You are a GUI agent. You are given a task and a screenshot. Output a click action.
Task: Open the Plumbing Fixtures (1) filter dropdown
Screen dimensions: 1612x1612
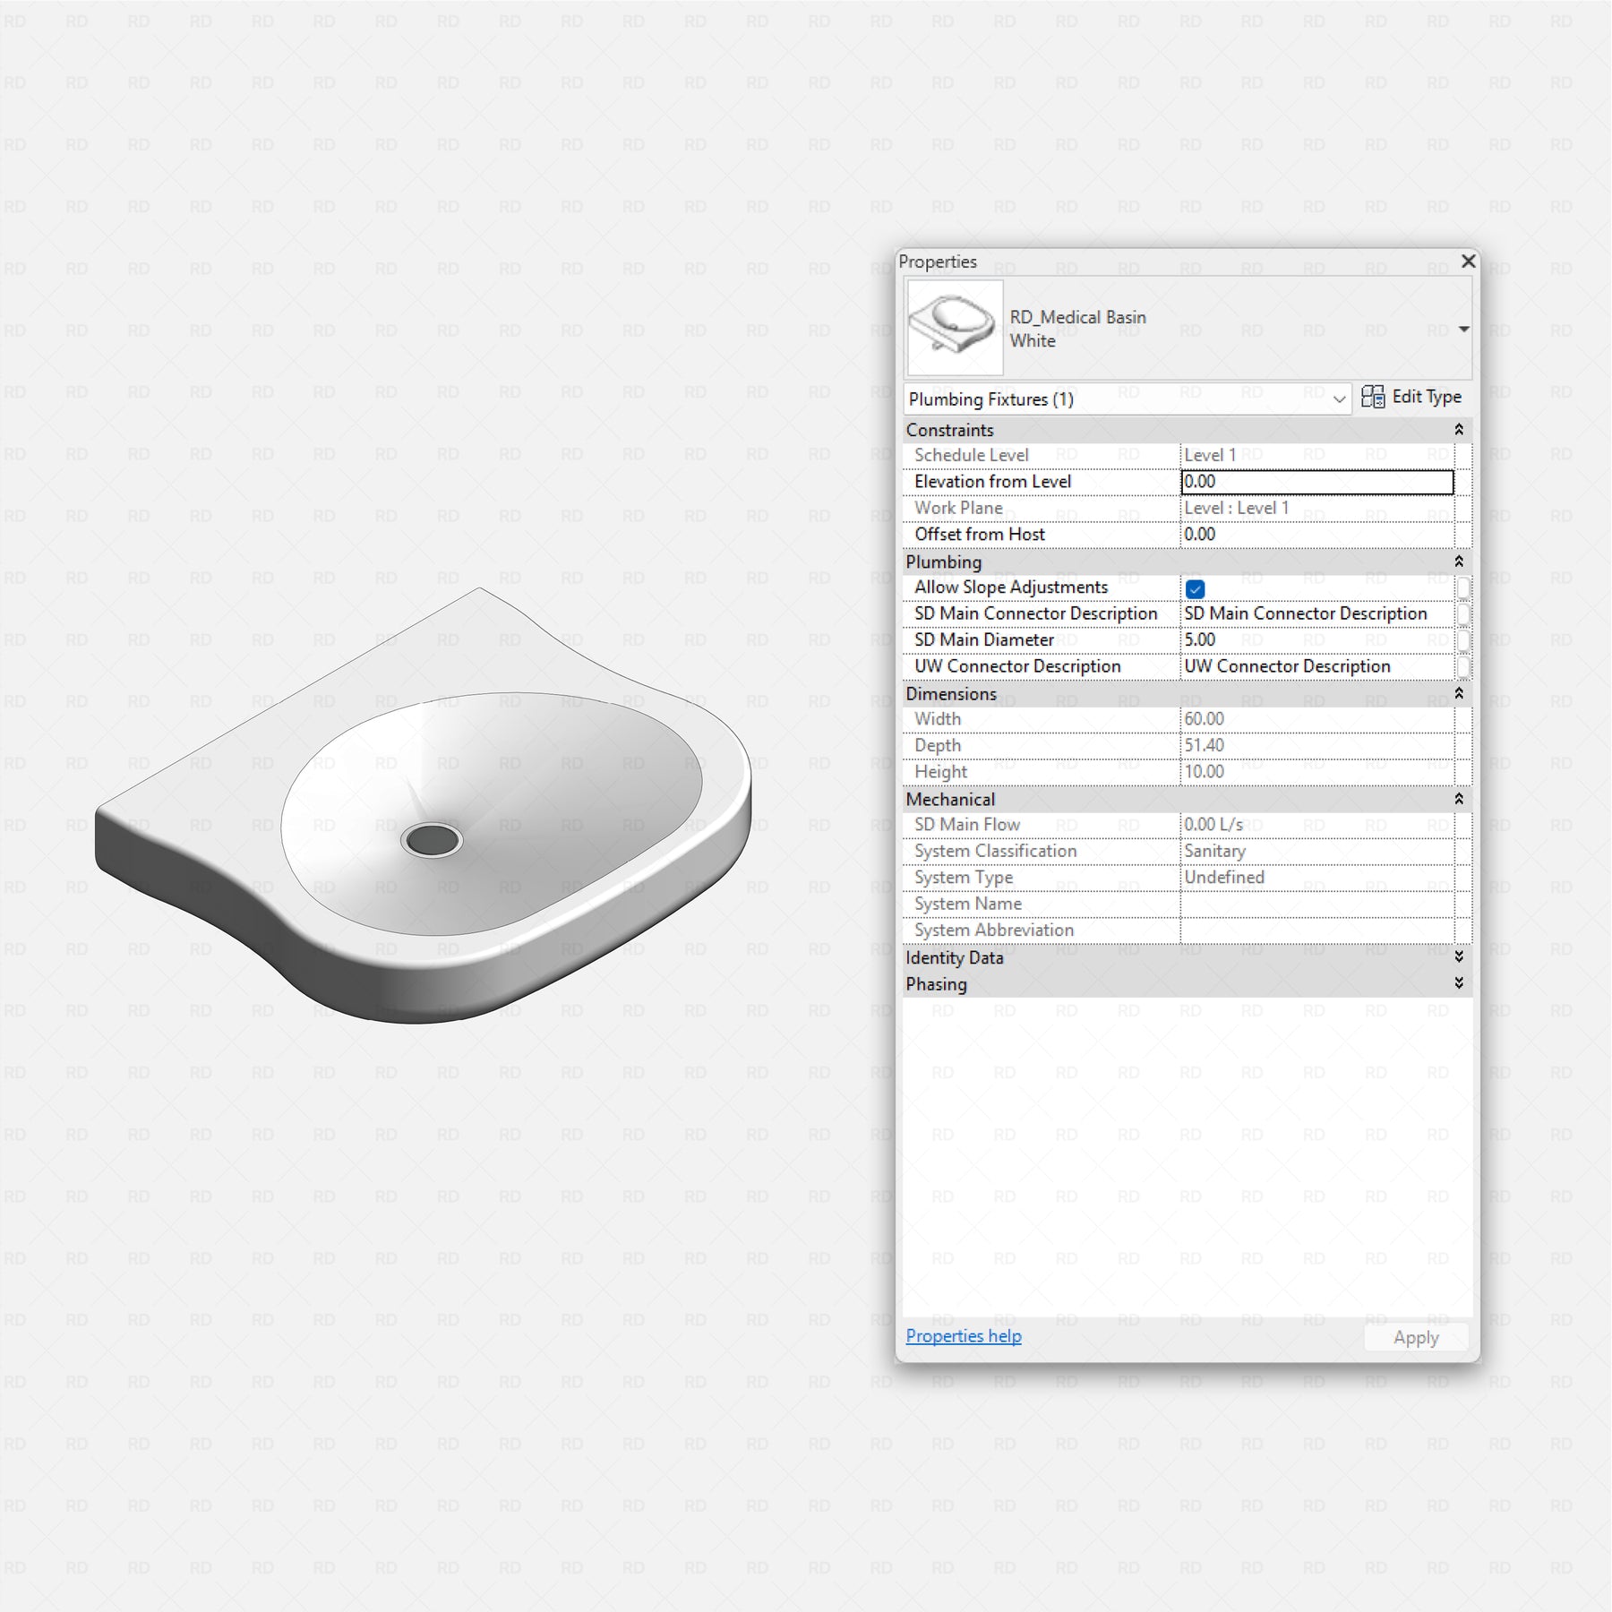point(1338,399)
